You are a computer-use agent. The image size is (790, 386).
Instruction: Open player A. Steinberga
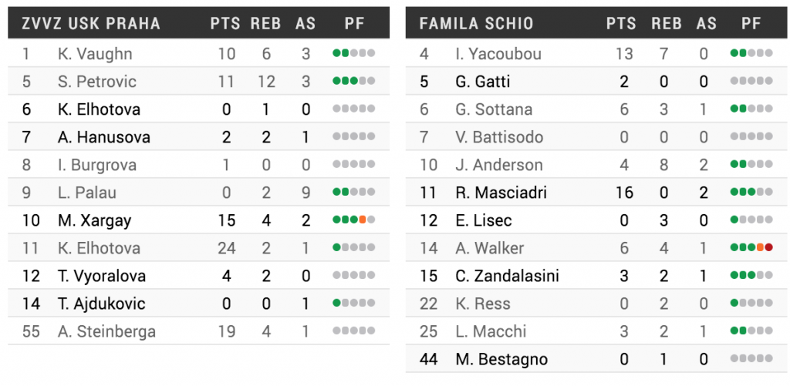106,331
